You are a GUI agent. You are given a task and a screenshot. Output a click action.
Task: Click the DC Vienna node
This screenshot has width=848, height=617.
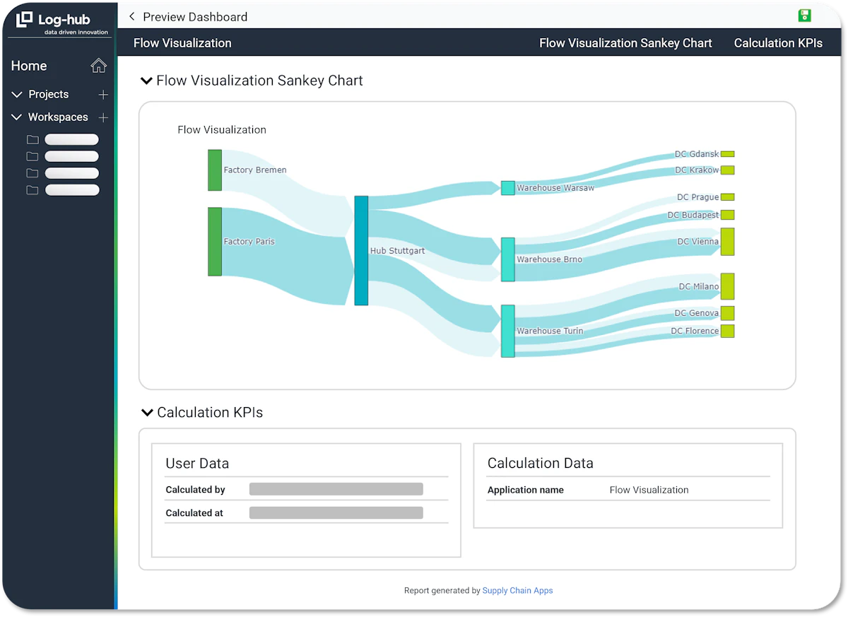click(727, 242)
